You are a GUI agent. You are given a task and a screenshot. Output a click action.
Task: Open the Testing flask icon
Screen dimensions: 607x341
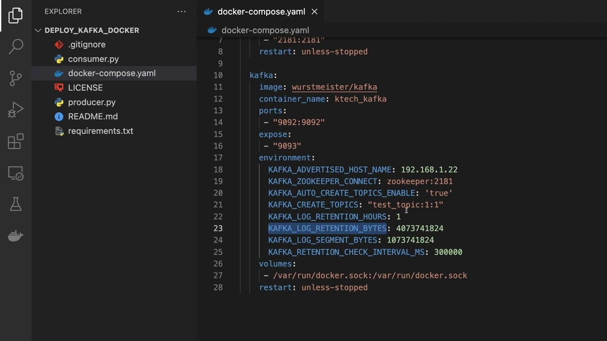tap(16, 204)
